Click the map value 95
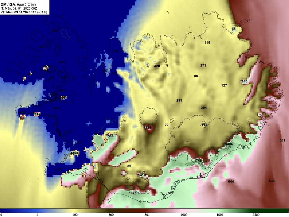The width and height of the screenshot is (289, 217). click(196, 76)
